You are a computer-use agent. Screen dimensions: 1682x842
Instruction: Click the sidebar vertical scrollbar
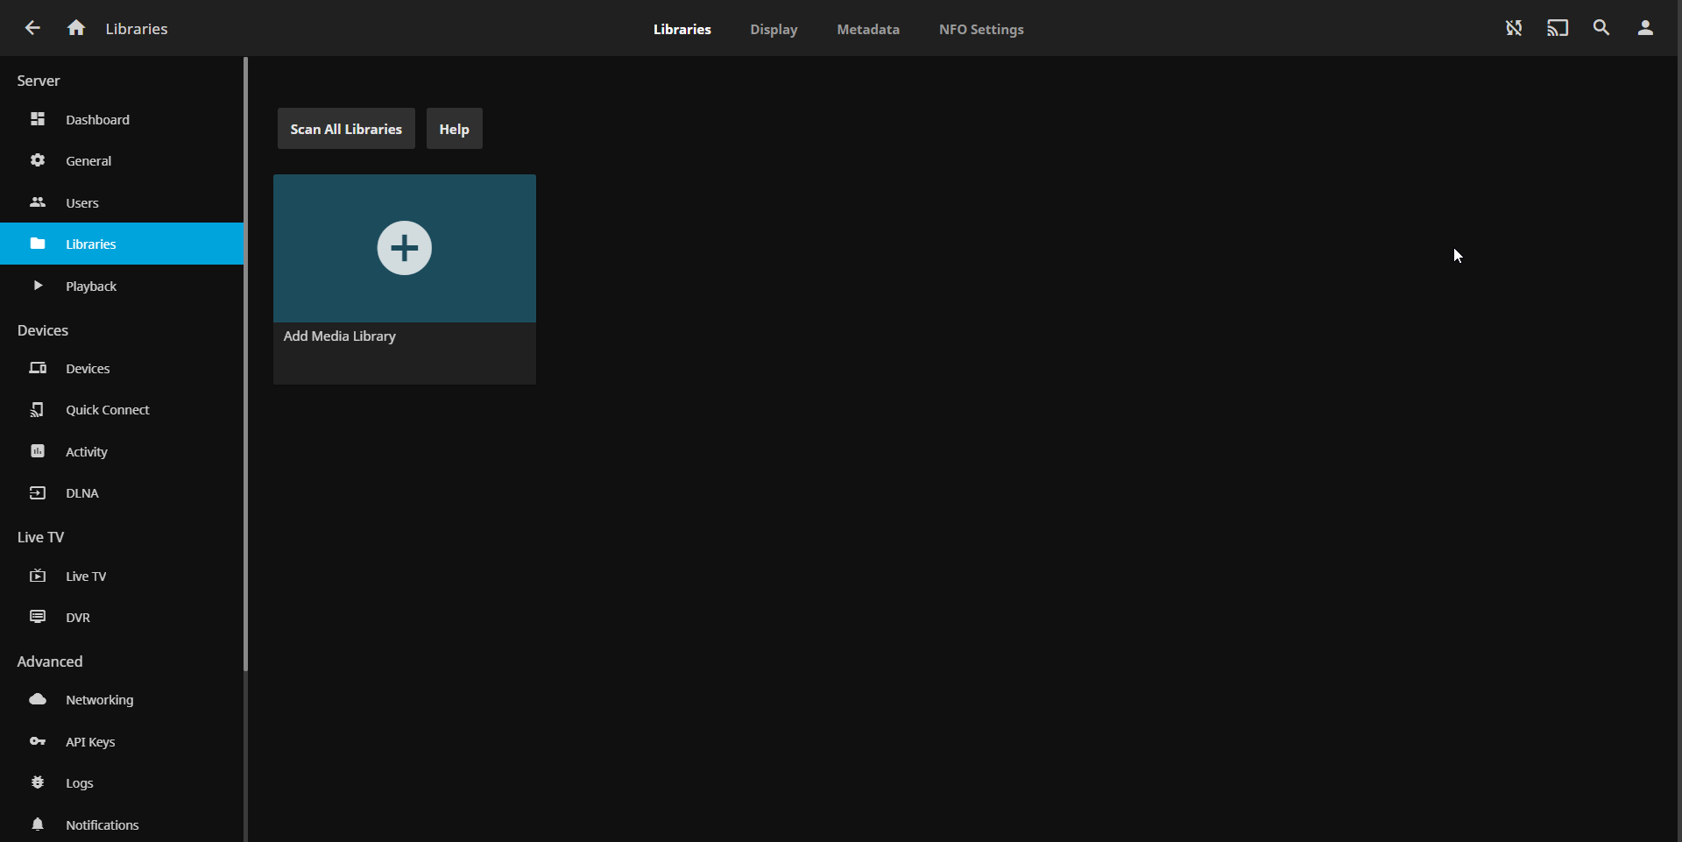pos(245,364)
